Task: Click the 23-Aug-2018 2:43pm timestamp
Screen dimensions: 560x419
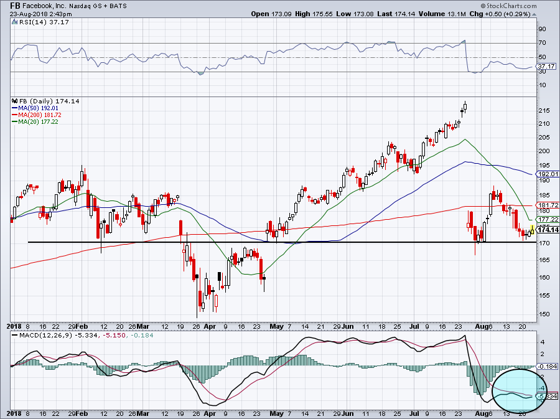Action: pyautogui.click(x=40, y=14)
